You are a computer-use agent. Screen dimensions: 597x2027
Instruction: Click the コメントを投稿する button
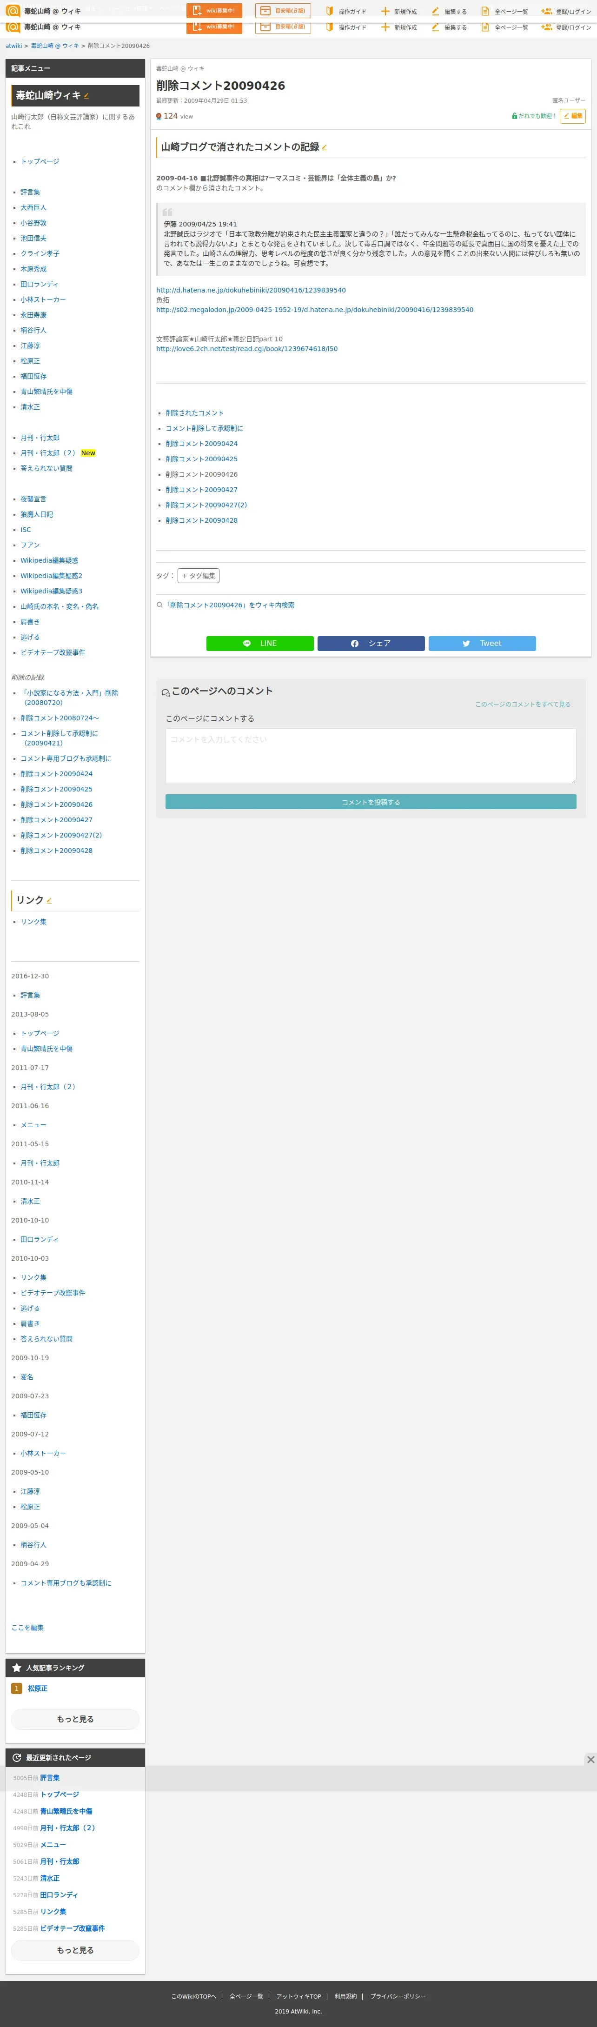pos(371,802)
